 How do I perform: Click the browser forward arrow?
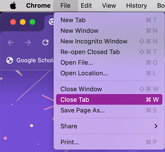tap(28, 43)
